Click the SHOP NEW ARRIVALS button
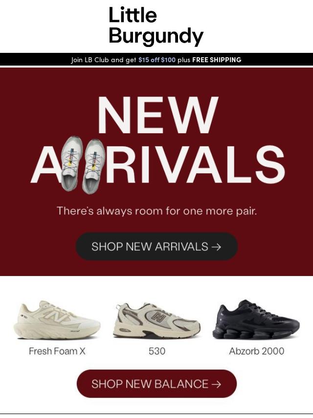This screenshot has height=418, width=313. (x=156, y=246)
